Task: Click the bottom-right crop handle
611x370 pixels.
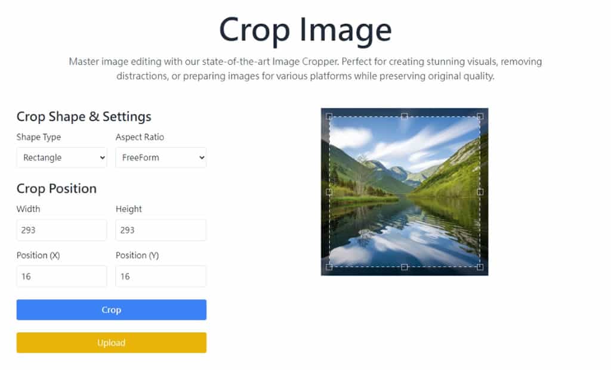Action: click(x=480, y=267)
